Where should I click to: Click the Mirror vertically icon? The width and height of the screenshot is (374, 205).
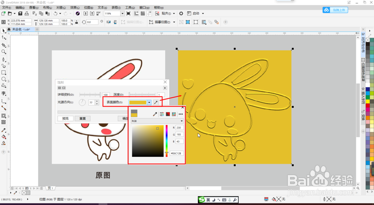(115, 22)
